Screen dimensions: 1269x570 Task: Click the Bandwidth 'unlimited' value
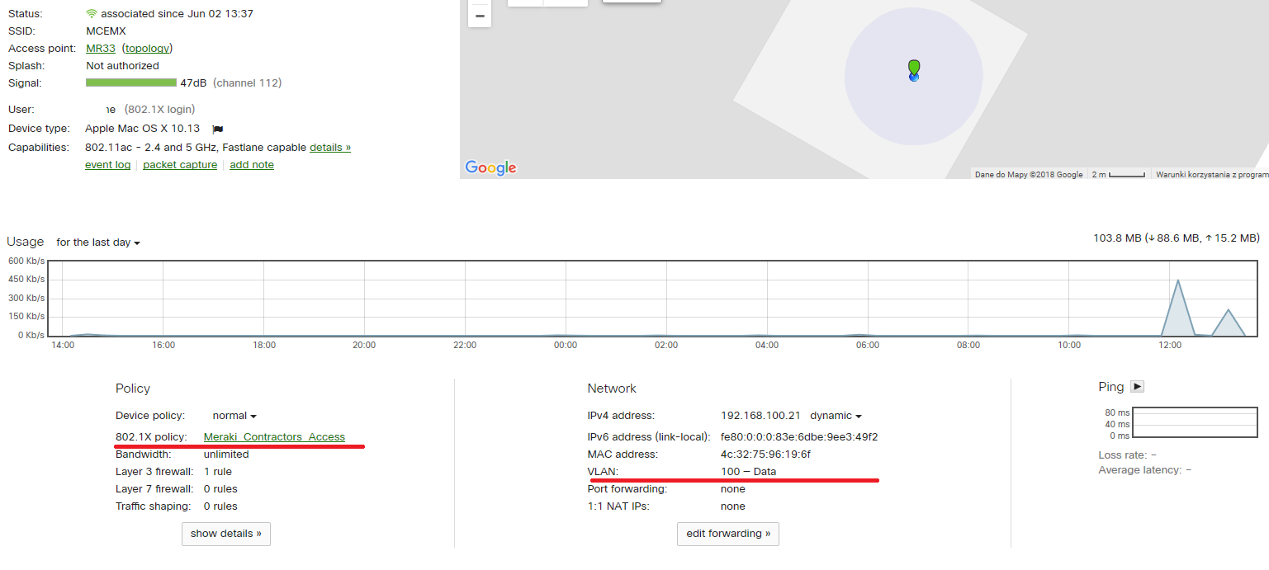coord(226,455)
